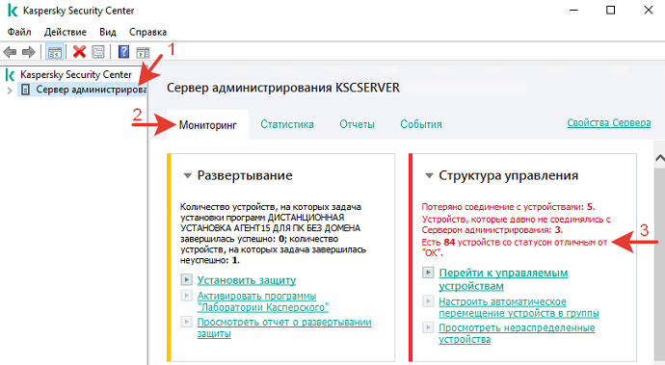Click the Forward navigation arrow in toolbar

[28, 52]
